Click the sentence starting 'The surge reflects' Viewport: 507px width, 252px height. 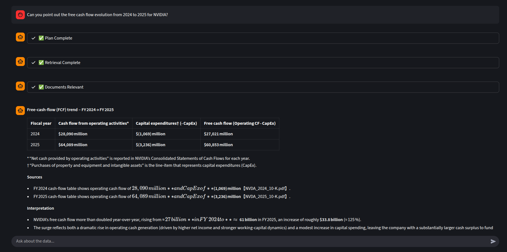[263, 228]
